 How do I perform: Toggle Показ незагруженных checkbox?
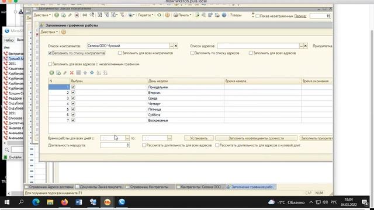point(257,16)
